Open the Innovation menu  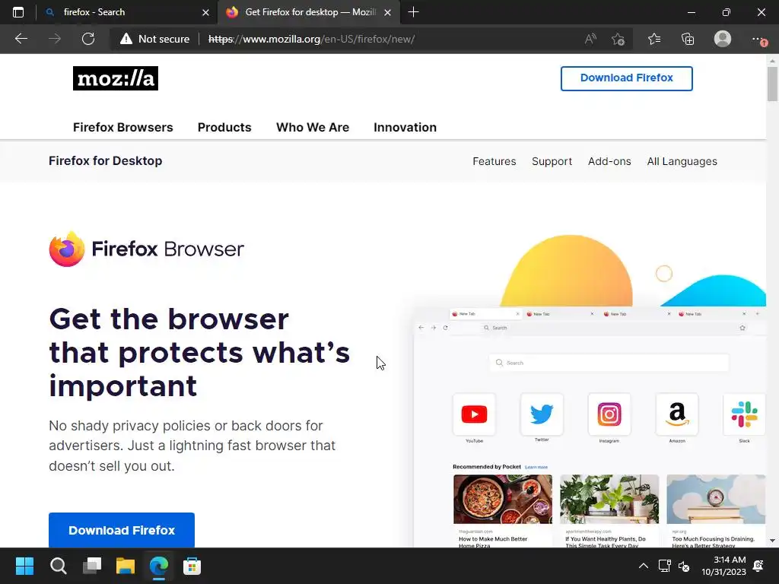(405, 127)
